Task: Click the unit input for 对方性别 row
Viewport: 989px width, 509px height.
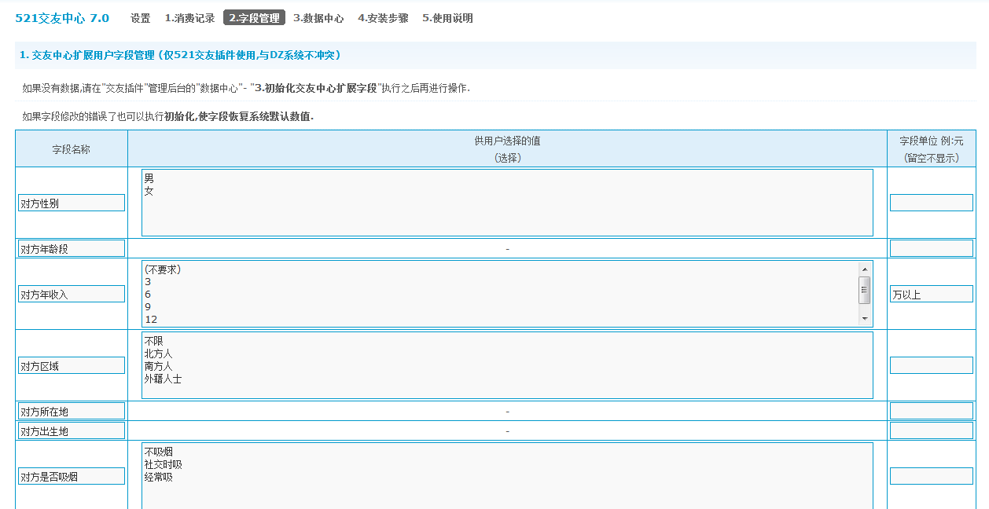Action: point(932,203)
